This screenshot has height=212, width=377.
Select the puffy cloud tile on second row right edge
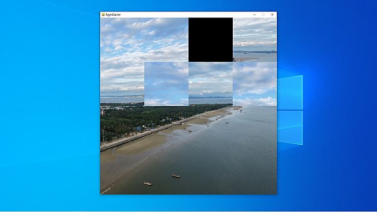[x=255, y=84]
